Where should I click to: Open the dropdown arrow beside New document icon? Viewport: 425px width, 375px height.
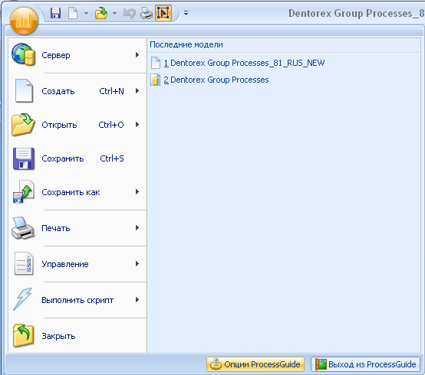[x=86, y=13]
